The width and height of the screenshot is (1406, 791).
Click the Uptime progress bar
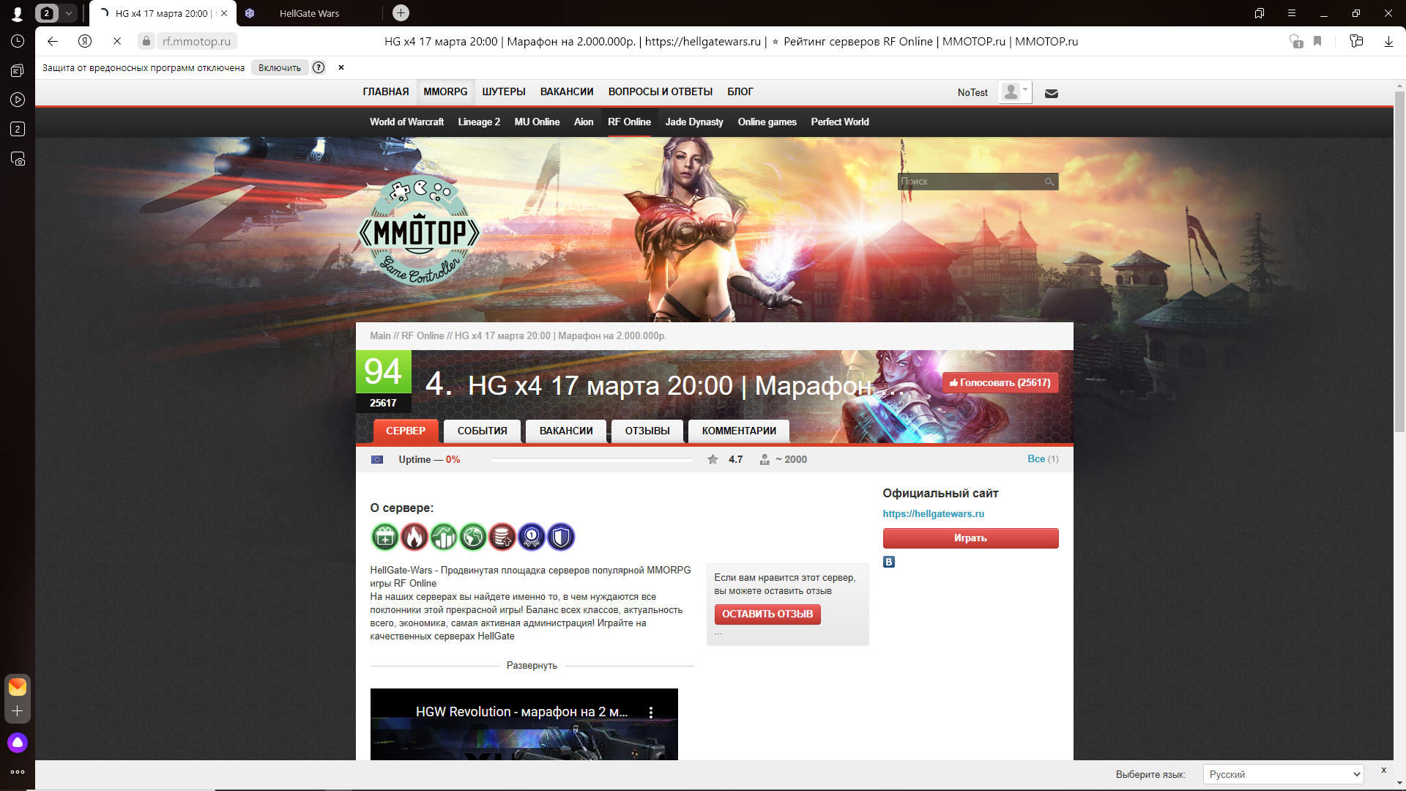(x=592, y=460)
